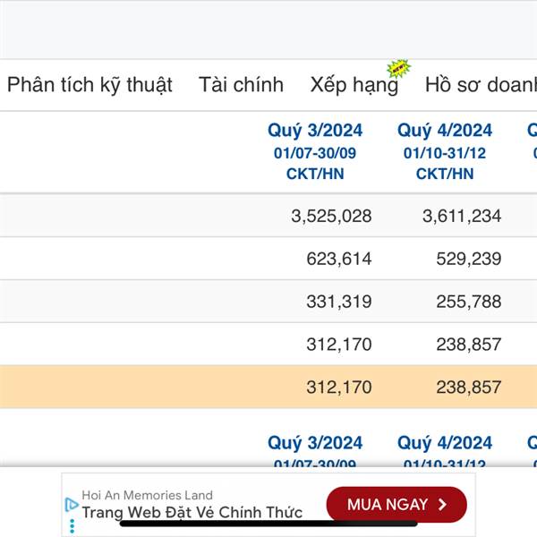
Task: Click highlighted row value 312,170
Action: point(338,388)
